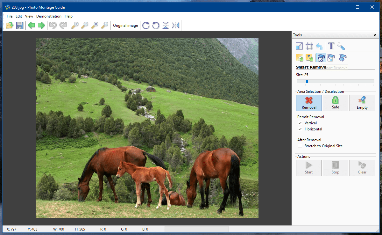
Task: Click the Stop action button
Action: tap(336, 168)
